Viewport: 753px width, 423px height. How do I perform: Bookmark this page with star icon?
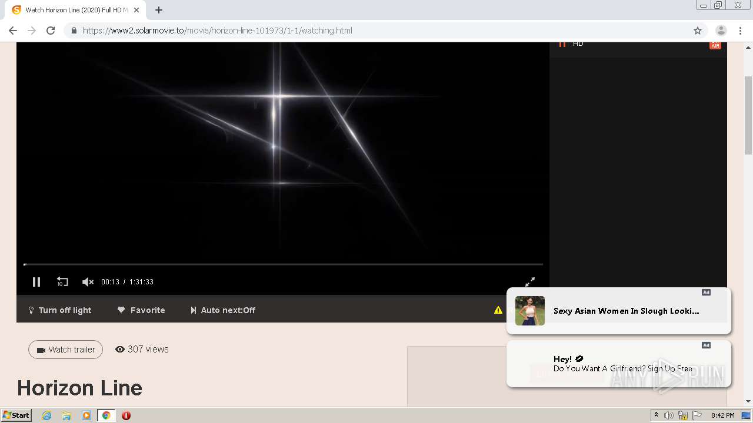pos(698,31)
